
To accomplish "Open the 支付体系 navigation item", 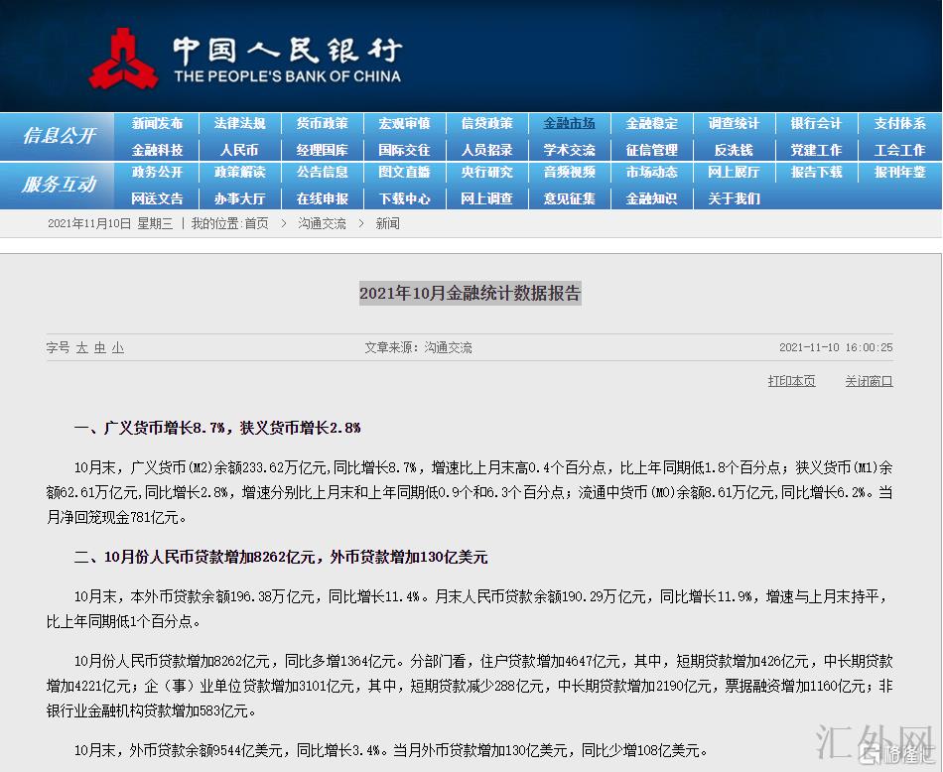I will (899, 123).
